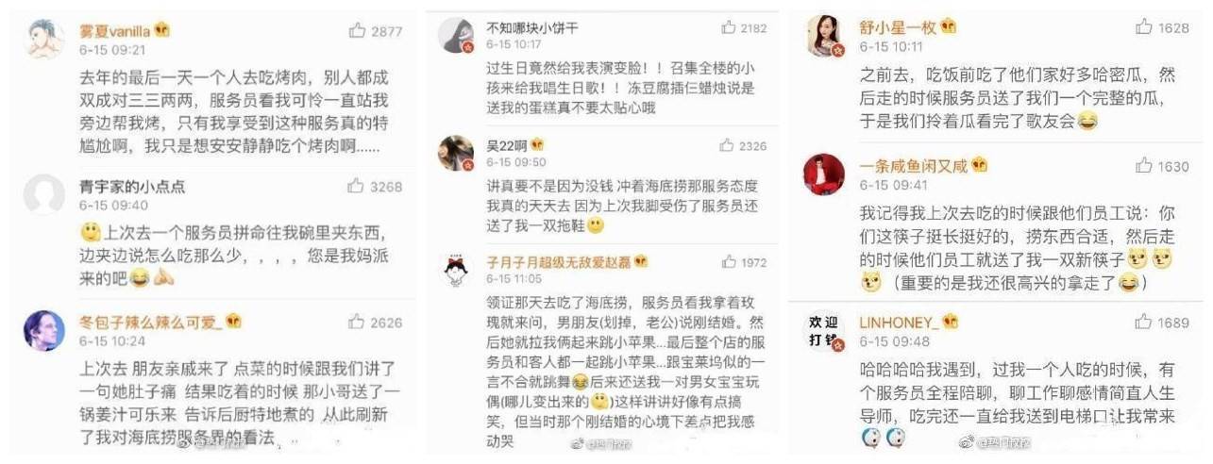Like 舒小星一枚's comment with 1628 likes
This screenshot has height=464, width=1213.
[x=1144, y=27]
